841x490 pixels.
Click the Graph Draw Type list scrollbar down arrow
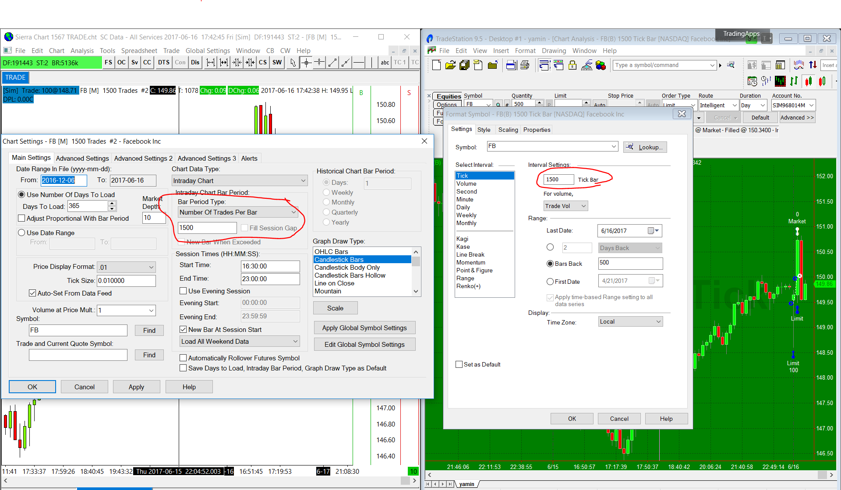(x=416, y=291)
